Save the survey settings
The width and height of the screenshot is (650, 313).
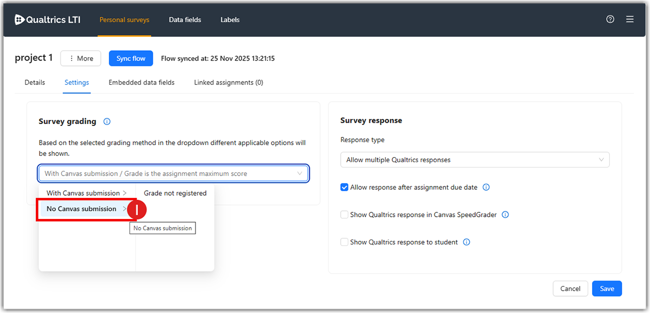point(607,289)
